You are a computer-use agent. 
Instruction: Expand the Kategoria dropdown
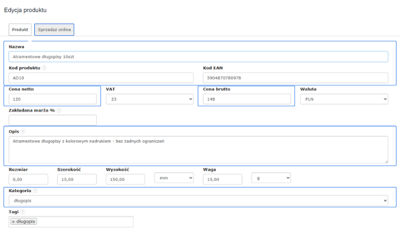(x=199, y=200)
